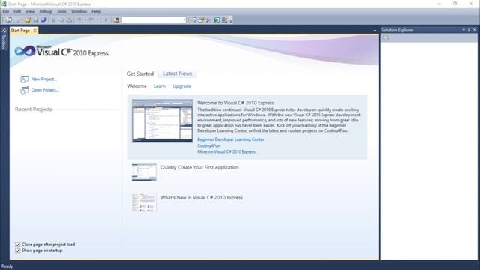
Task: Select the Welcome sub-tab
Action: click(x=136, y=86)
